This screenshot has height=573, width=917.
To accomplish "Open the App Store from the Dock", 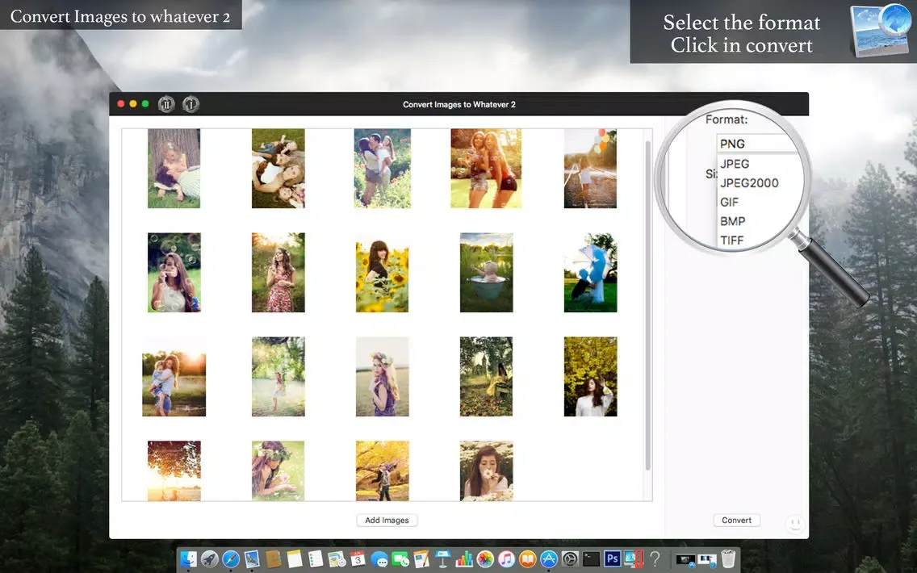I will (546, 558).
